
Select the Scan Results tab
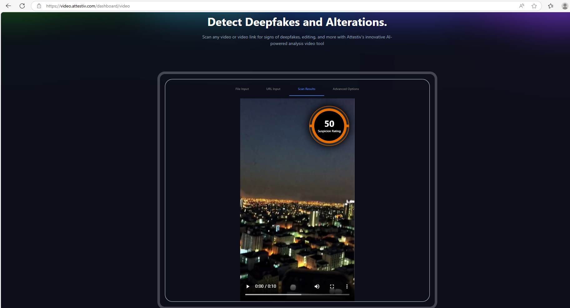pos(306,89)
